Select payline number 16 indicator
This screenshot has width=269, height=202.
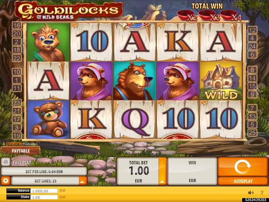[x=17, y=26]
